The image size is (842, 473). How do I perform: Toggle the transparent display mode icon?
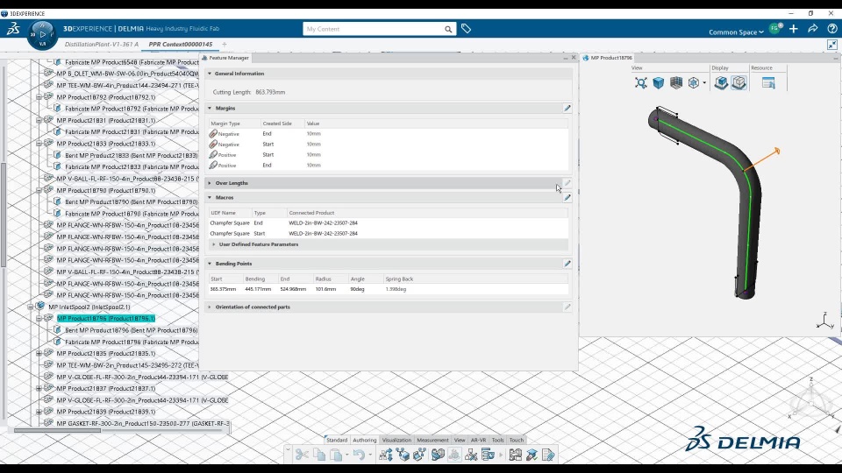coord(739,82)
